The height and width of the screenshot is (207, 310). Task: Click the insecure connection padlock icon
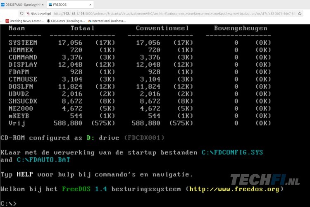pyautogui.click(x=28, y=14)
